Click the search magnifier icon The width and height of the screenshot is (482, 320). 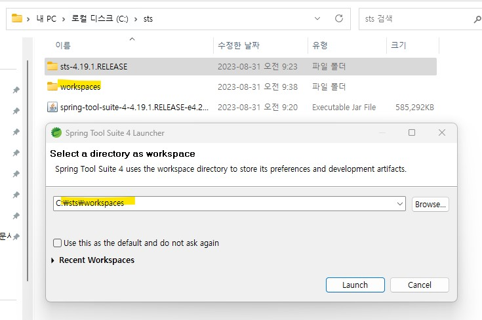pos(477,20)
